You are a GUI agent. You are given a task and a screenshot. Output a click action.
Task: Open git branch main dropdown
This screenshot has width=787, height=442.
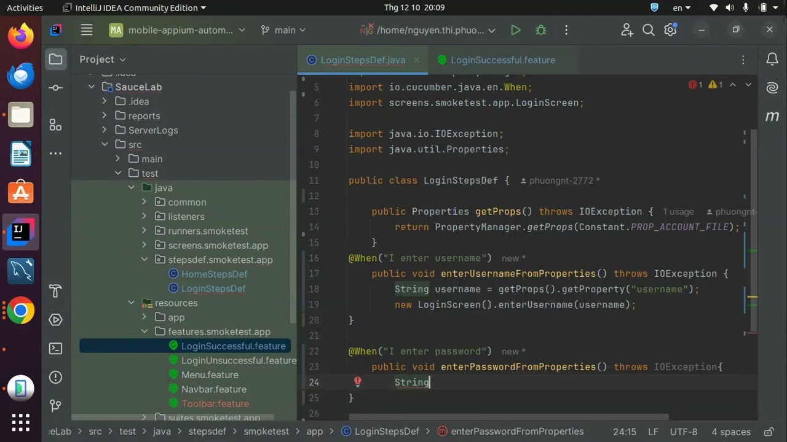283,29
